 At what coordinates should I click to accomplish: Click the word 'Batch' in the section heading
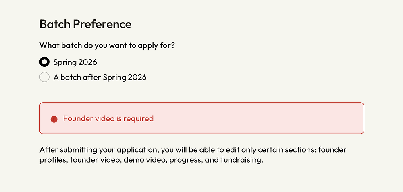coord(55,24)
